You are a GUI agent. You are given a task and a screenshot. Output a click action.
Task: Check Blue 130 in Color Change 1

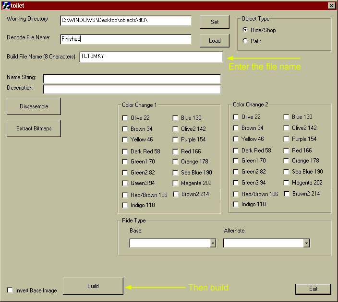tap(175, 118)
